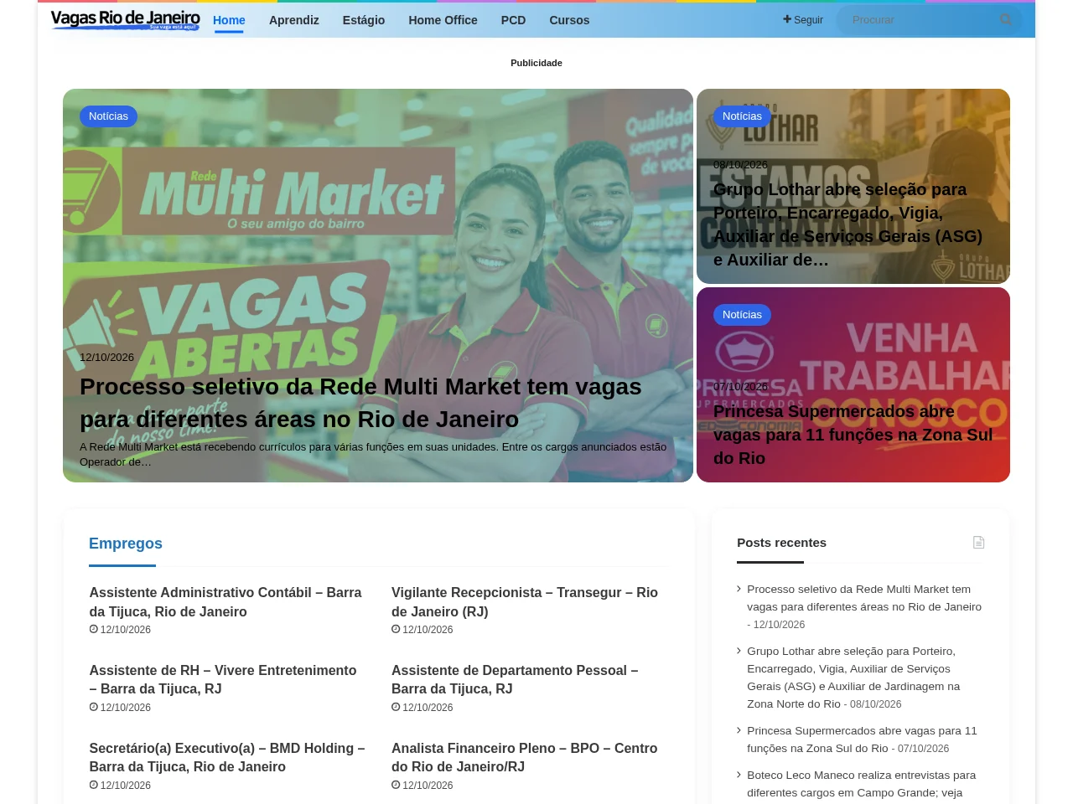Open the Vagas Rio de Janeiro logo

pyautogui.click(x=126, y=19)
